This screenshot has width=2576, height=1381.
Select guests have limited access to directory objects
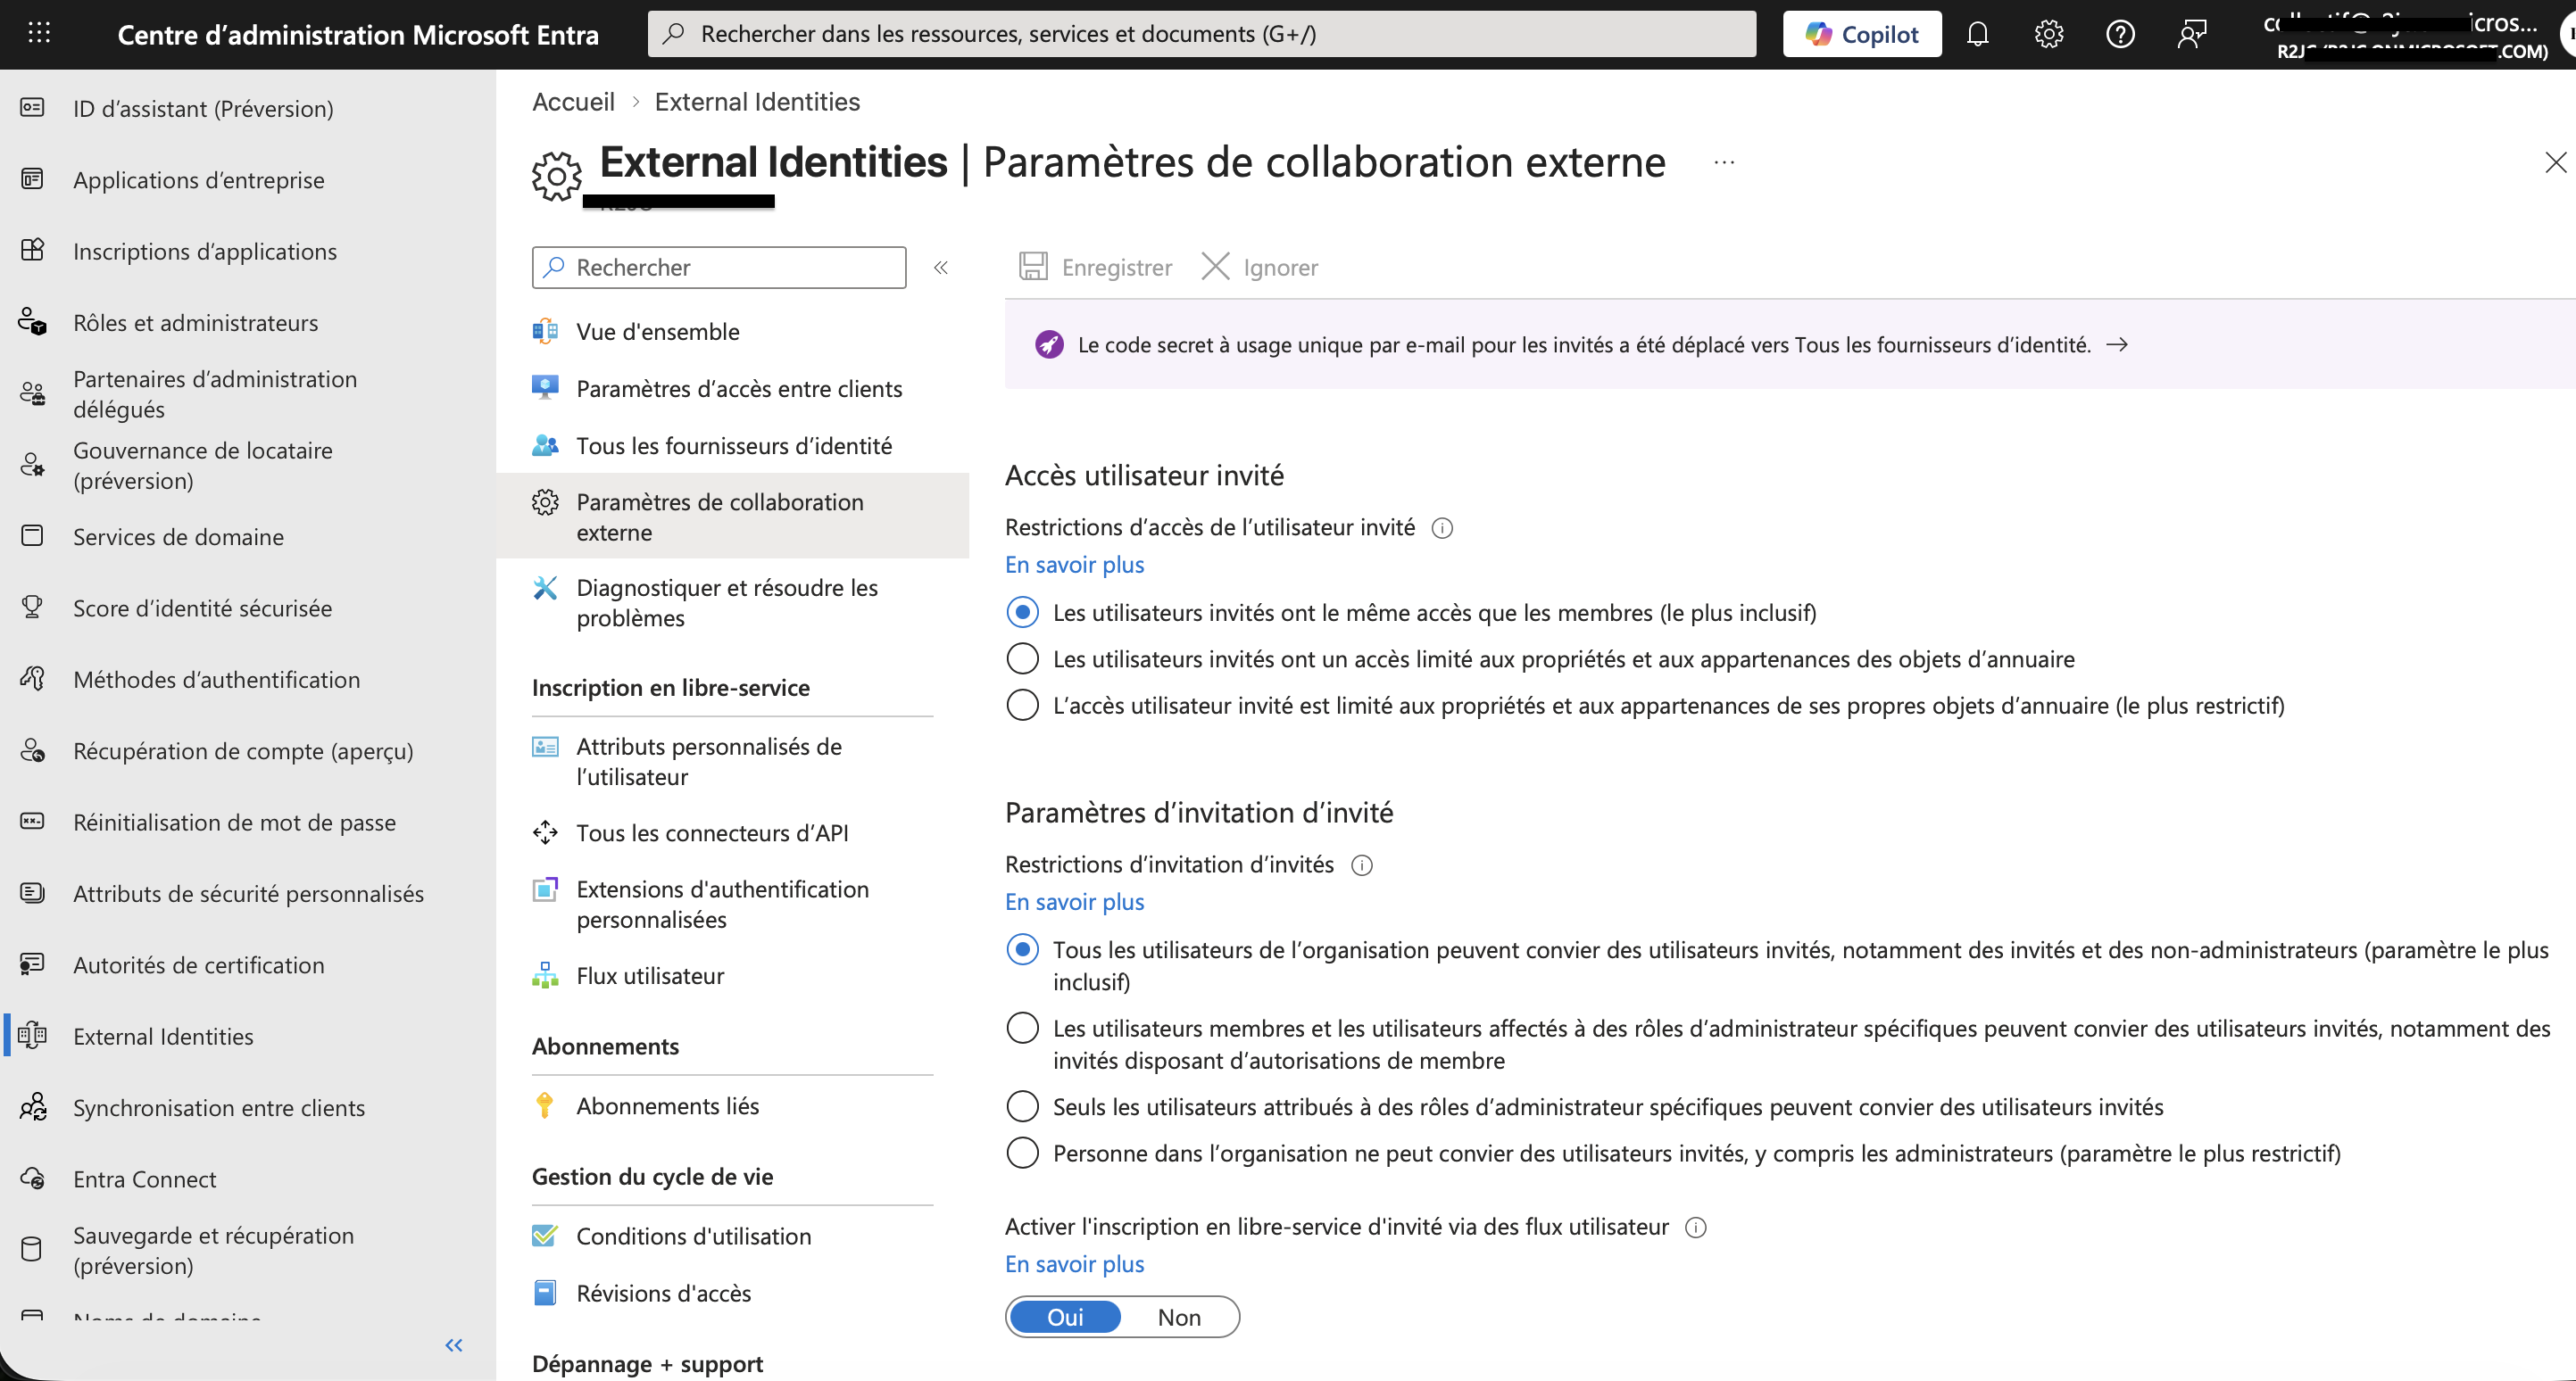(x=1022, y=658)
